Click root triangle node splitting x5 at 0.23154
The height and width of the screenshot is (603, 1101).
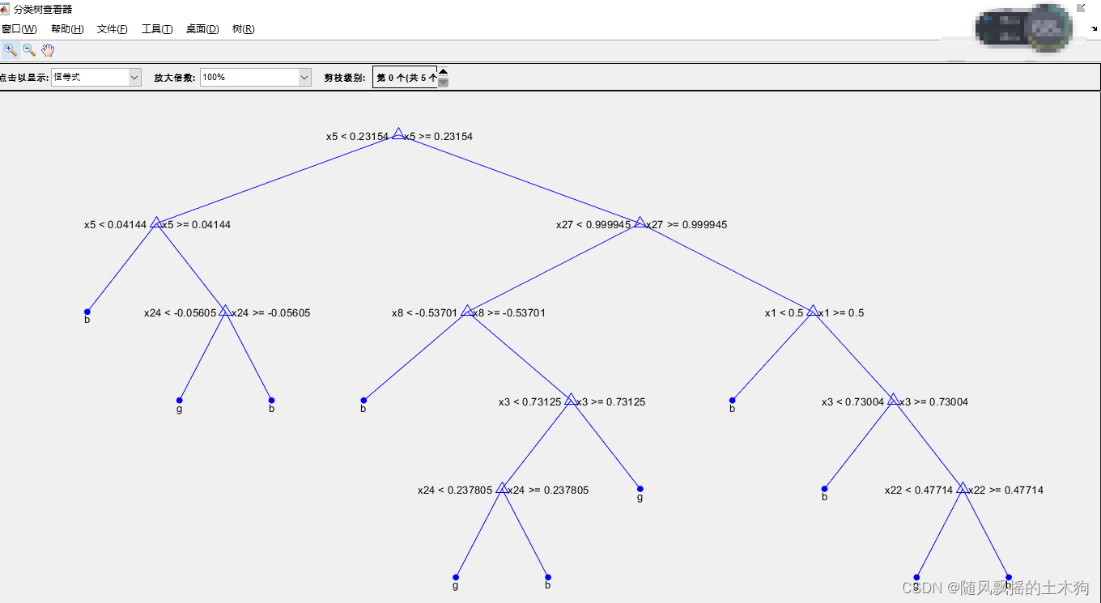click(397, 134)
